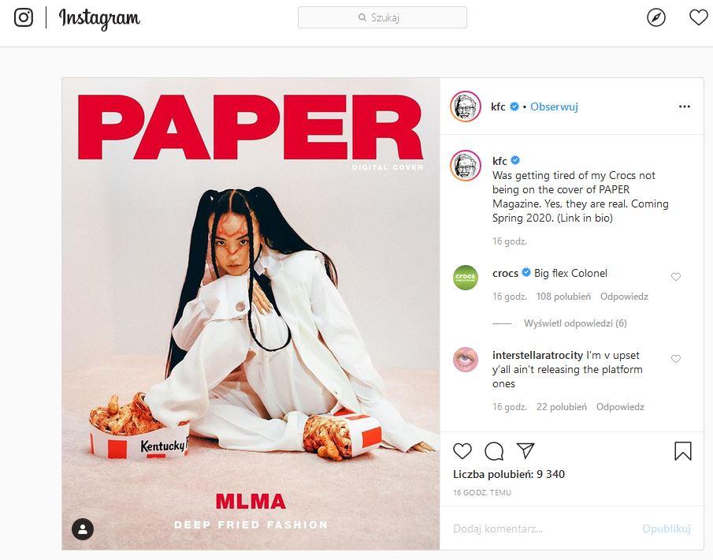Save post with bookmark icon
This screenshot has width=713, height=560.
pyautogui.click(x=682, y=450)
